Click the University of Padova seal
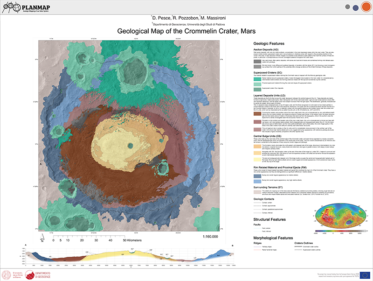 click(7, 275)
